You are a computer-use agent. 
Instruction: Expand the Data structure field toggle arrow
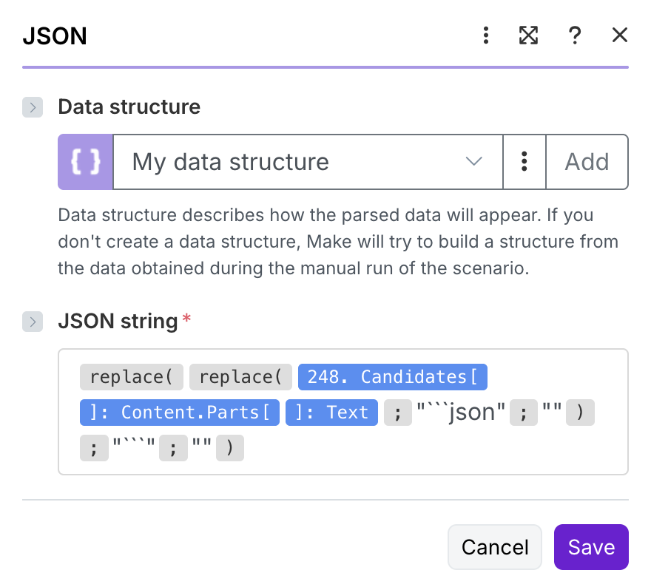click(33, 107)
